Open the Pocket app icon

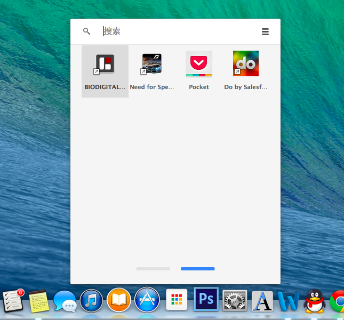(199, 64)
